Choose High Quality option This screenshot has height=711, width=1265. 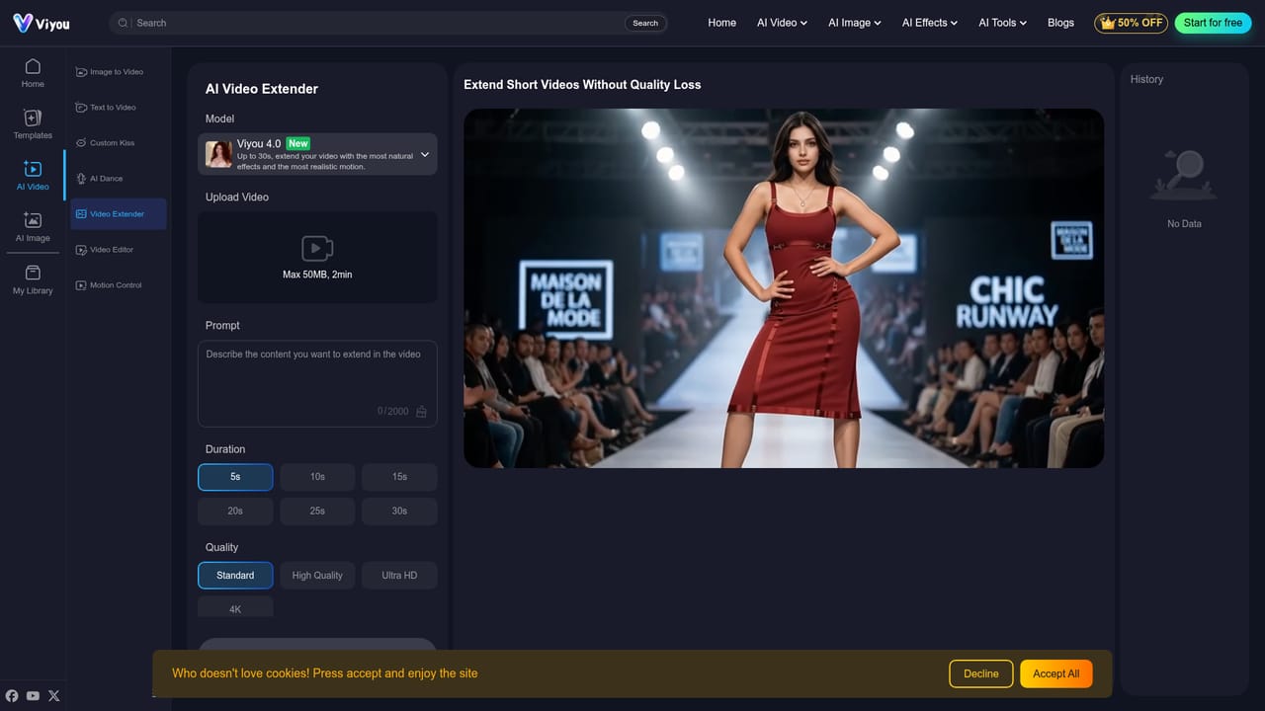(317, 575)
